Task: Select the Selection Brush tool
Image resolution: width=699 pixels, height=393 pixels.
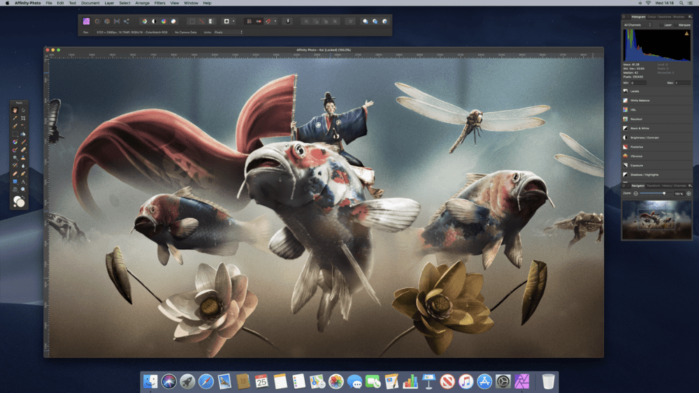Action: (x=15, y=126)
